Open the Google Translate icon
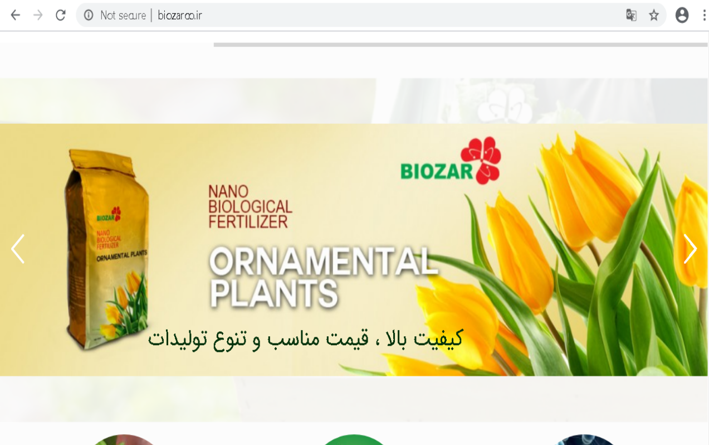Screen dimensions: 709x445 [x=631, y=15]
